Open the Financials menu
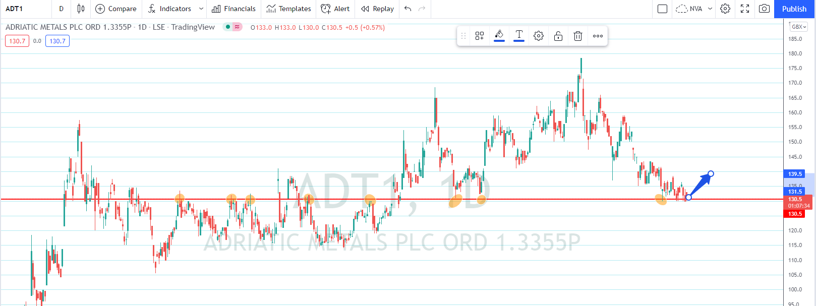The height and width of the screenshot is (306, 816). point(234,9)
